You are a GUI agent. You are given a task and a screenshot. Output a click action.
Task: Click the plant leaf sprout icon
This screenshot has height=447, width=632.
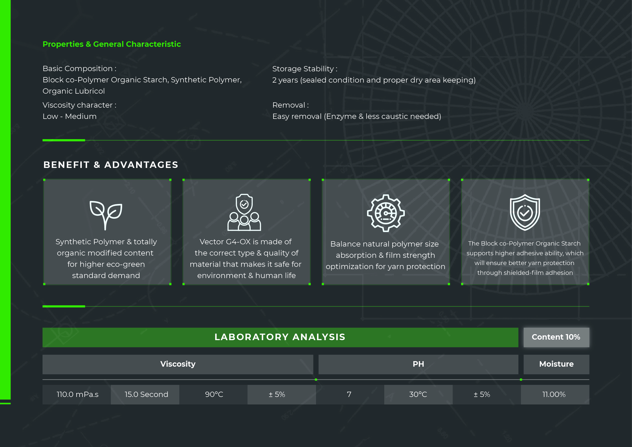point(106,215)
